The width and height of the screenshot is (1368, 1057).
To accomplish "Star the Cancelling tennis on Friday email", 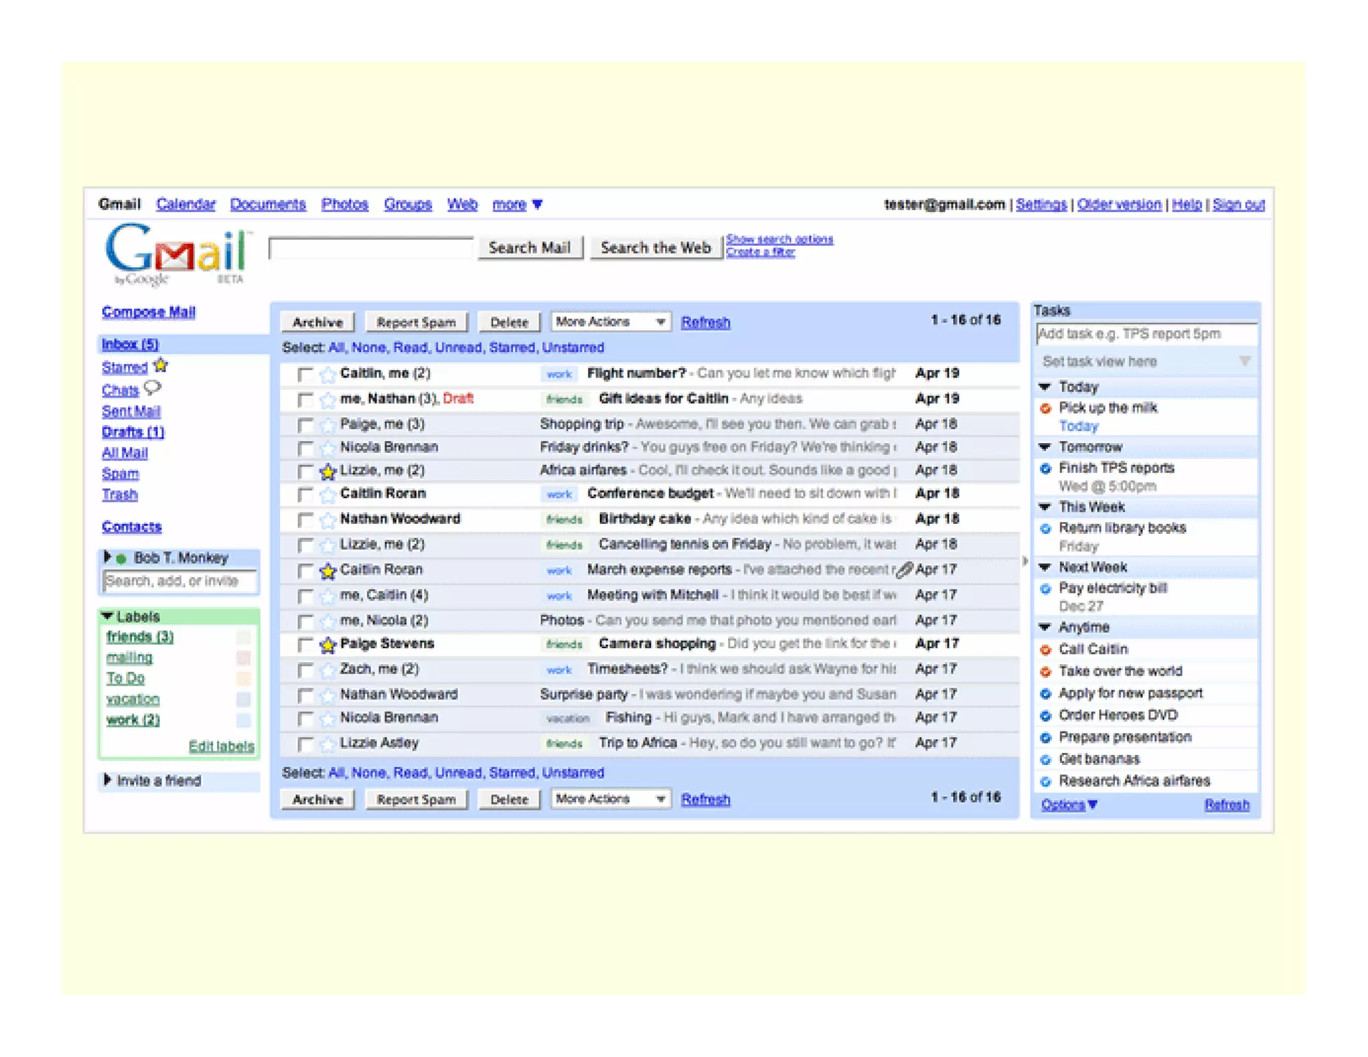I will (327, 545).
